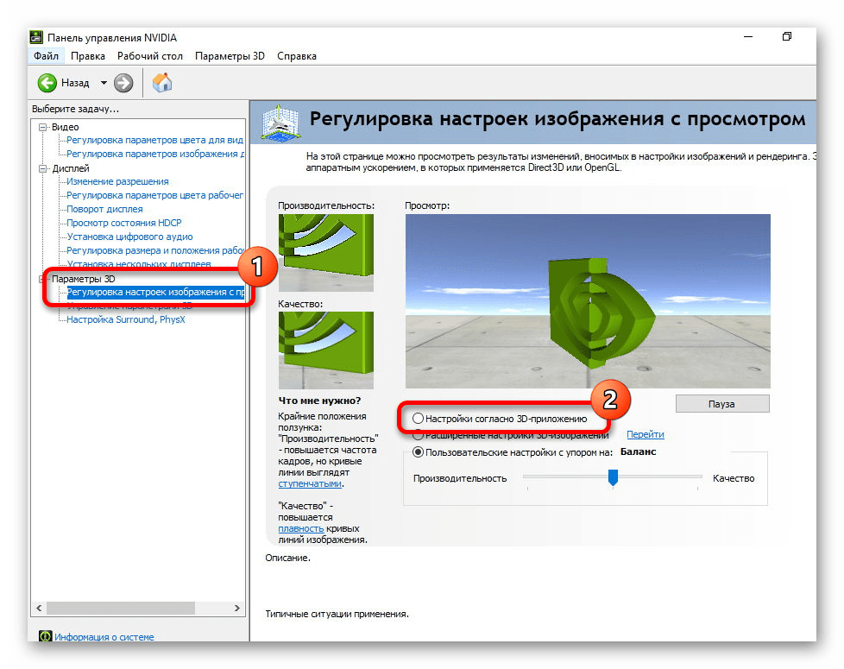Open 'Информация о системе' link
This screenshot has width=844, height=669.
point(104,637)
